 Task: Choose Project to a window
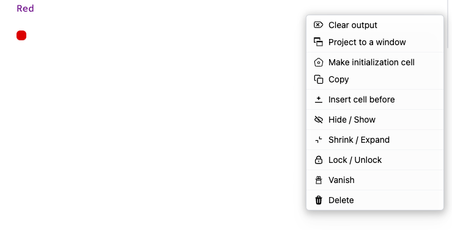tap(375, 42)
